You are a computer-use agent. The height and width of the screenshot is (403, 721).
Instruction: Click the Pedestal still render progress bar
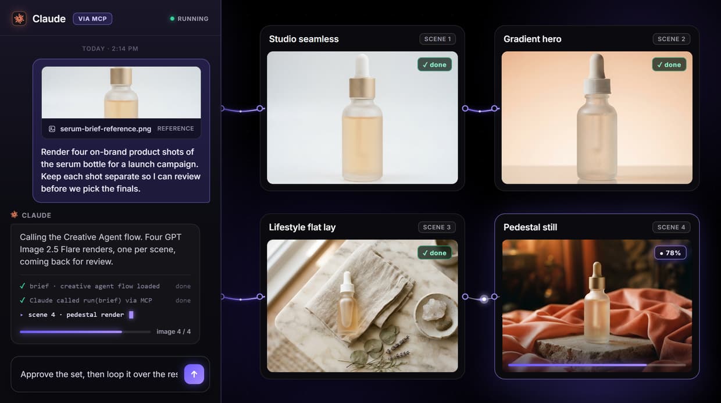tap(597, 365)
